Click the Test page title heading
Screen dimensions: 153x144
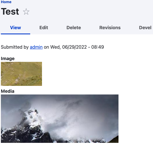[10, 11]
